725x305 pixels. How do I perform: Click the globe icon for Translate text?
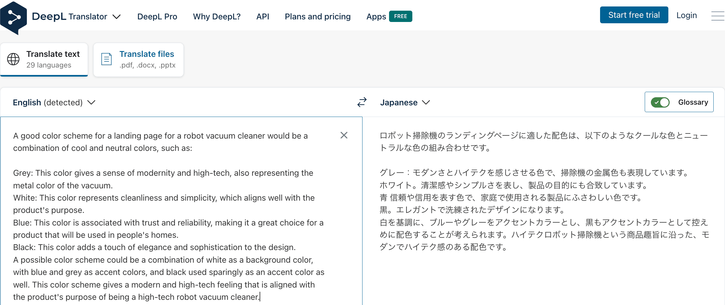click(x=13, y=59)
